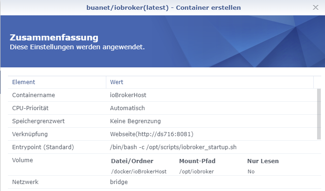Close the Container erstellen dialog

tap(316, 7)
